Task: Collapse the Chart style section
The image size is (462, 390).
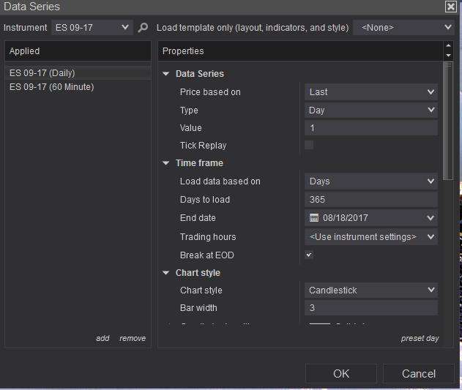Action: click(x=166, y=273)
